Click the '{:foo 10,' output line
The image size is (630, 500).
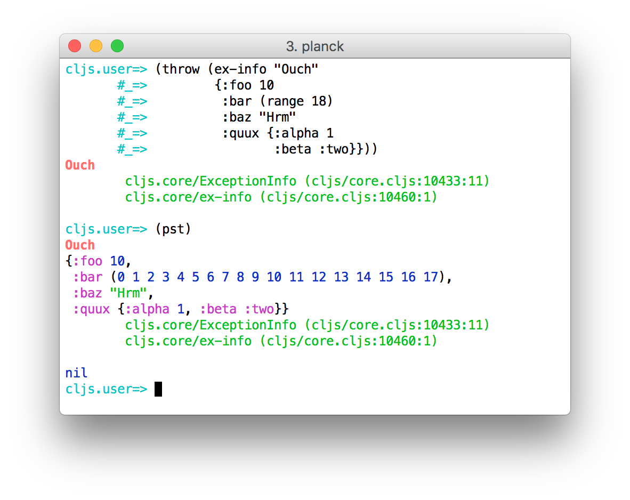point(99,261)
